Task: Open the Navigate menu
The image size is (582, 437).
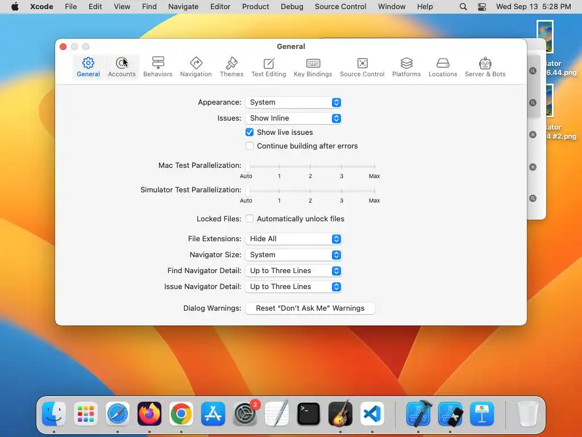Action: (x=184, y=7)
